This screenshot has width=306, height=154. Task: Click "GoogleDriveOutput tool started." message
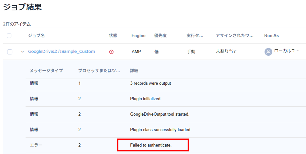(159, 114)
